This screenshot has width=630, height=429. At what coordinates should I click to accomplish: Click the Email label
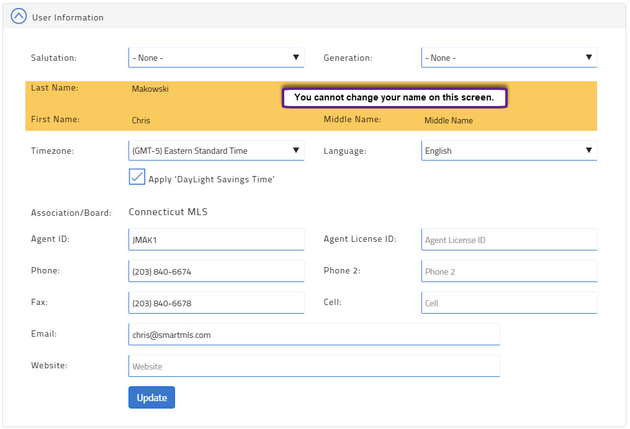tap(44, 334)
